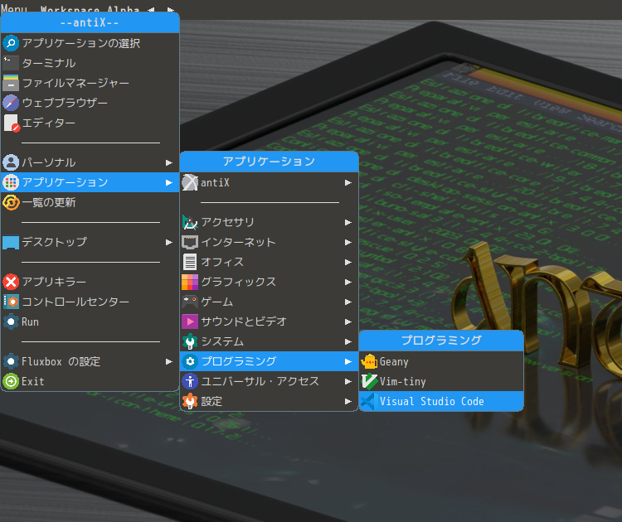622x522 pixels.
Task: Click the gear icon beside Run
Action: click(11, 321)
